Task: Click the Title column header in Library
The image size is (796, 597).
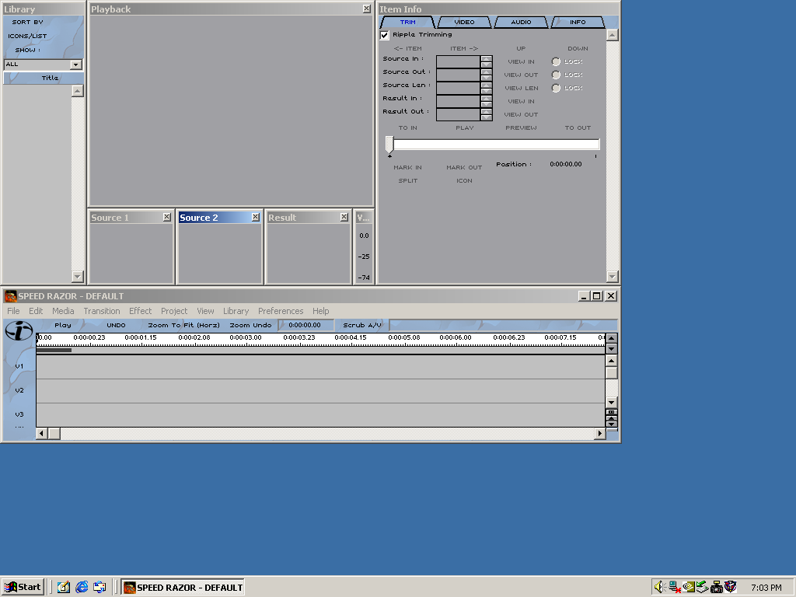Action: 44,78
